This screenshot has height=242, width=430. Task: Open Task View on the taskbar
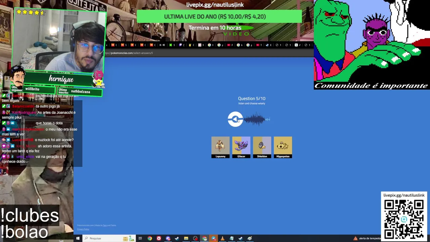click(x=140, y=238)
